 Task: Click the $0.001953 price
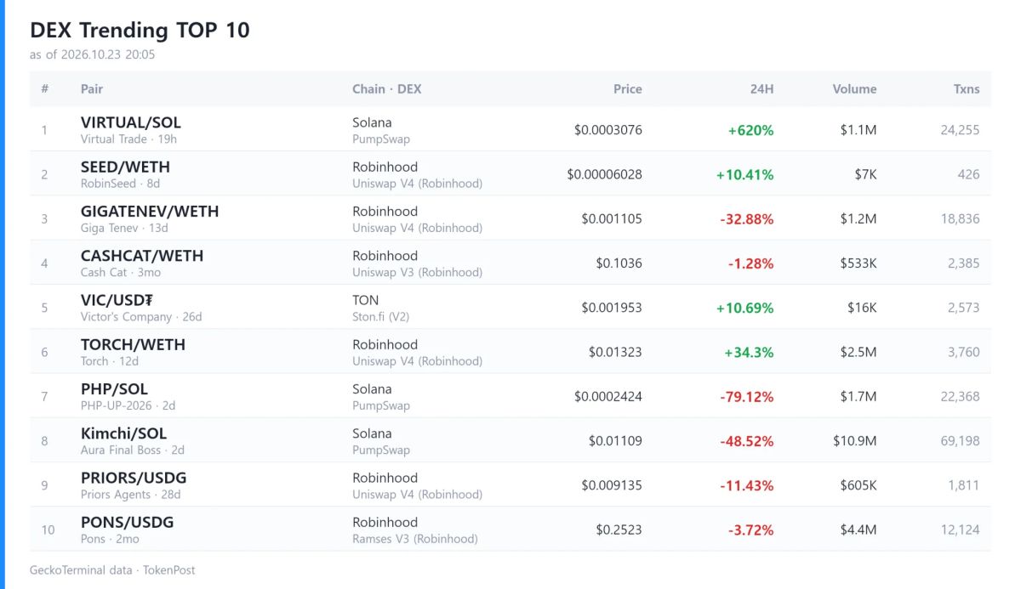[612, 308]
